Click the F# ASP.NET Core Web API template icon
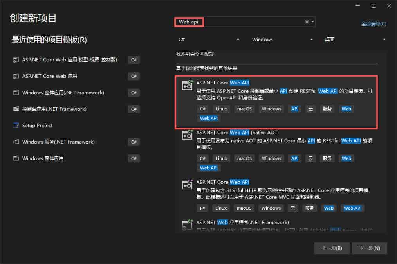This screenshot has width=397, height=264. 188,184
